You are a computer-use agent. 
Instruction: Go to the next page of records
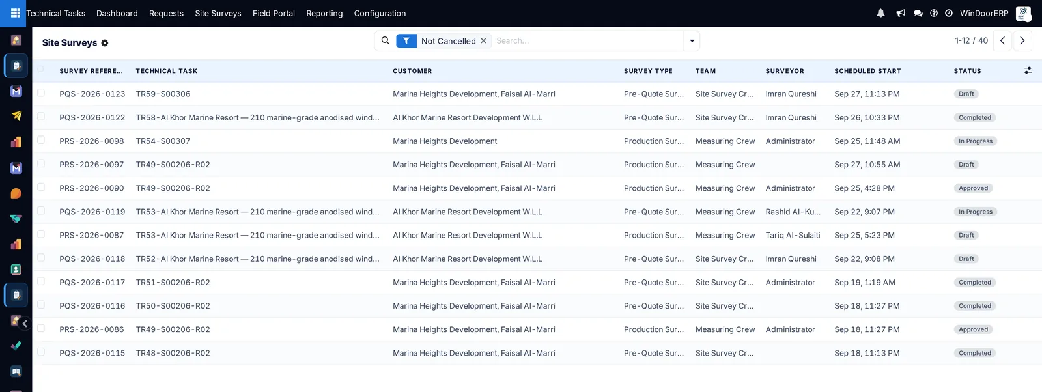click(1022, 40)
